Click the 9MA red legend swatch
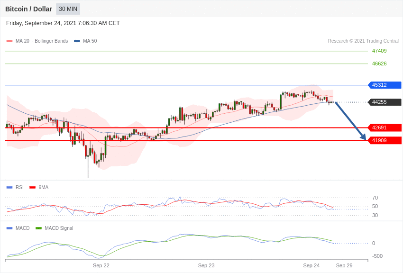This screenshot has height=273, width=403. coord(33,188)
